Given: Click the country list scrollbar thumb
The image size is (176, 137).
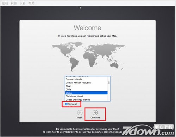Looking at the screenshot, I should (109, 83).
